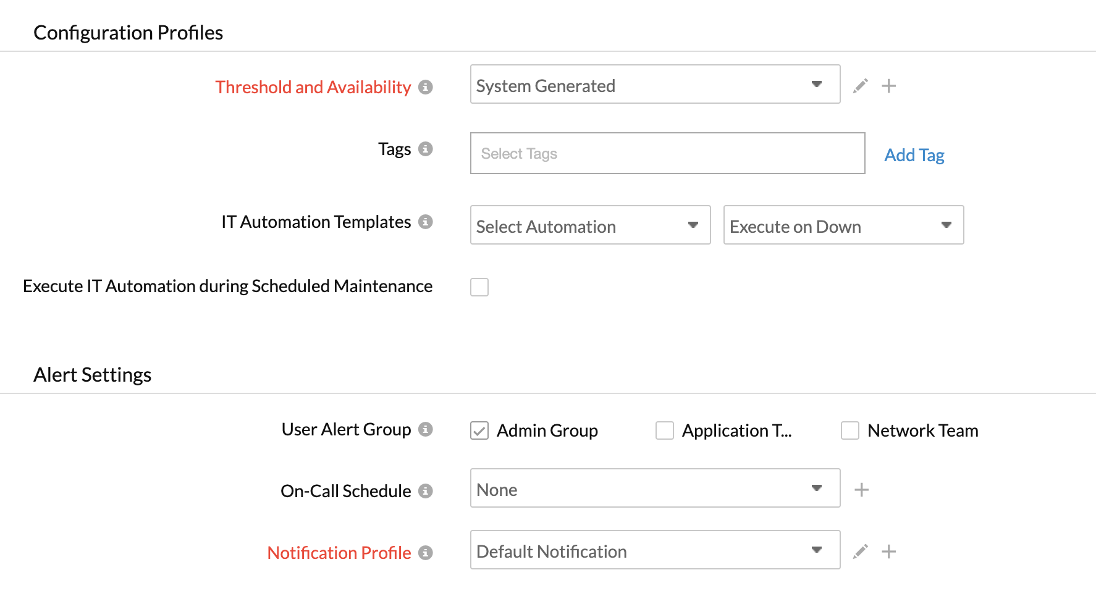The height and width of the screenshot is (604, 1096).
Task: Click the User Alert Group info icon
Action: [425, 429]
